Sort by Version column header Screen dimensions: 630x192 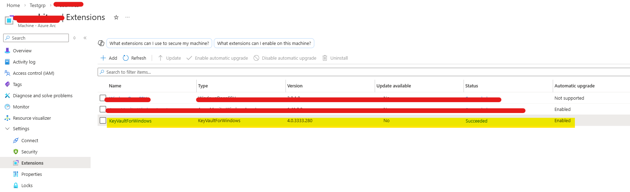coord(295,86)
